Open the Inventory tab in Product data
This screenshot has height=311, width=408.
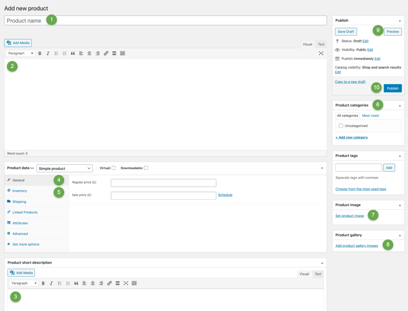tap(20, 191)
